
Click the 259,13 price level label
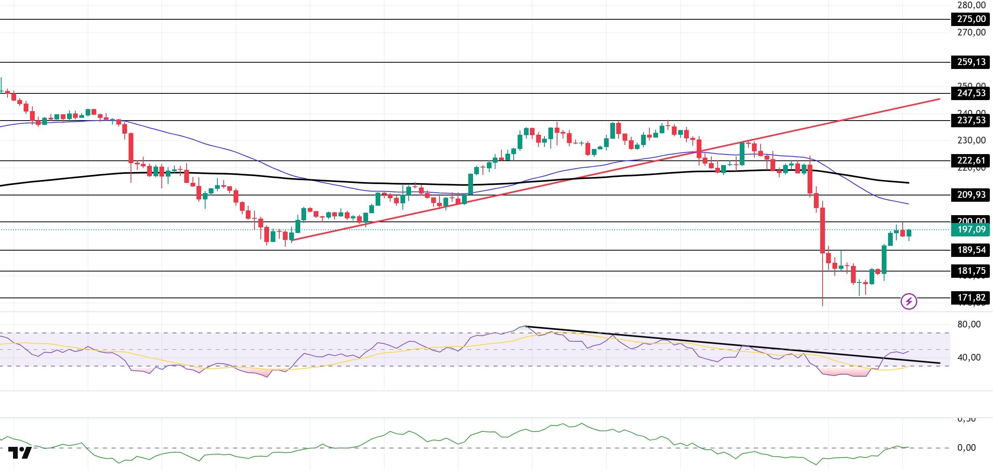click(x=970, y=62)
